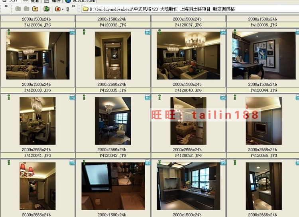Click green info icon on P4120044.JPG
This screenshot has width=299, height=217.
coord(235,32)
